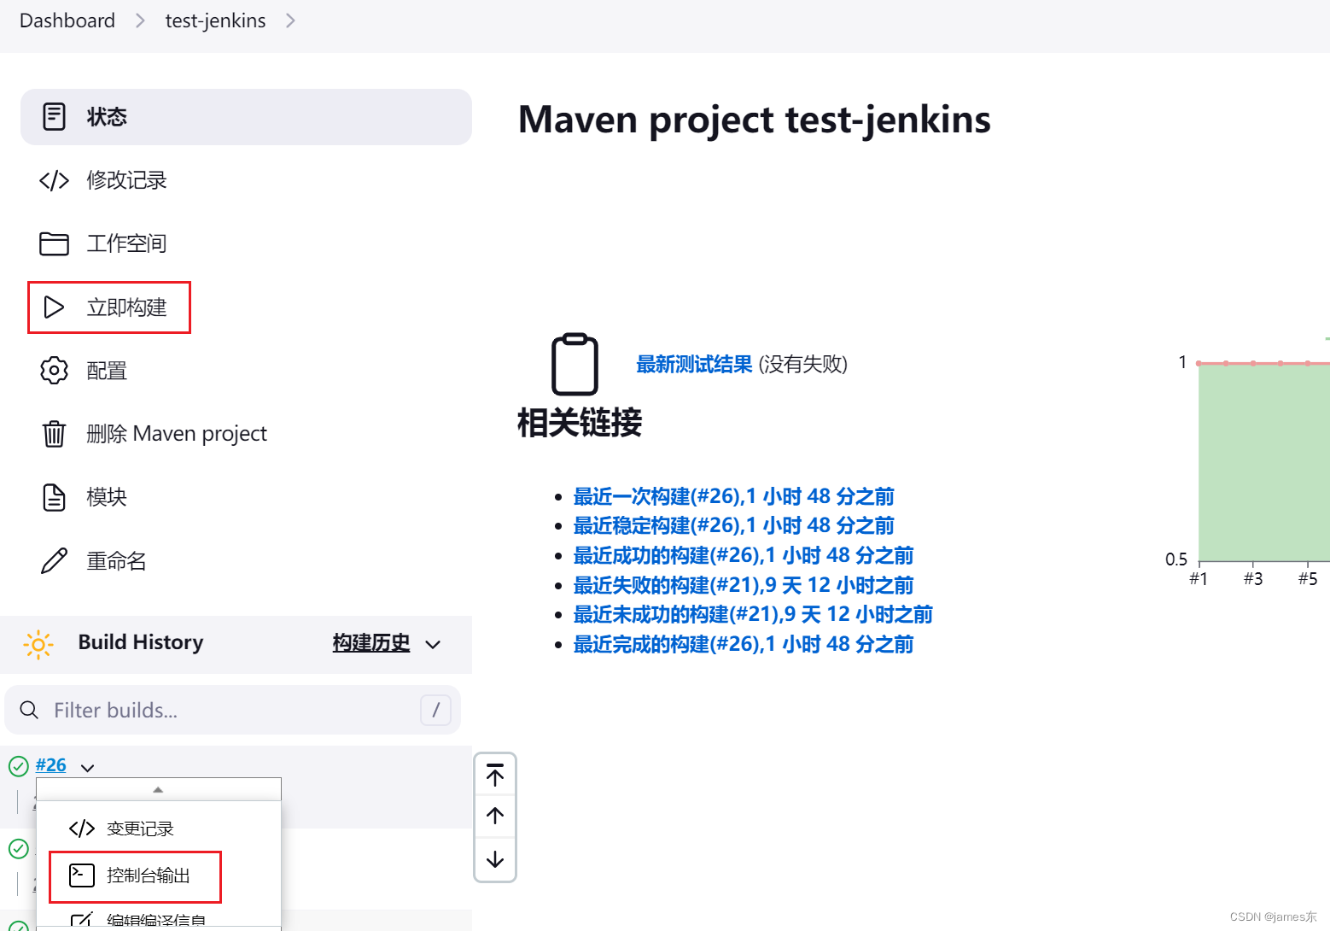Click the 状态 document icon

tap(54, 117)
